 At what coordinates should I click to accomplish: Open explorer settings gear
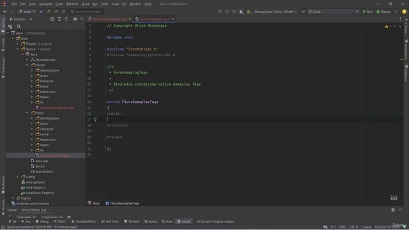(75, 19)
